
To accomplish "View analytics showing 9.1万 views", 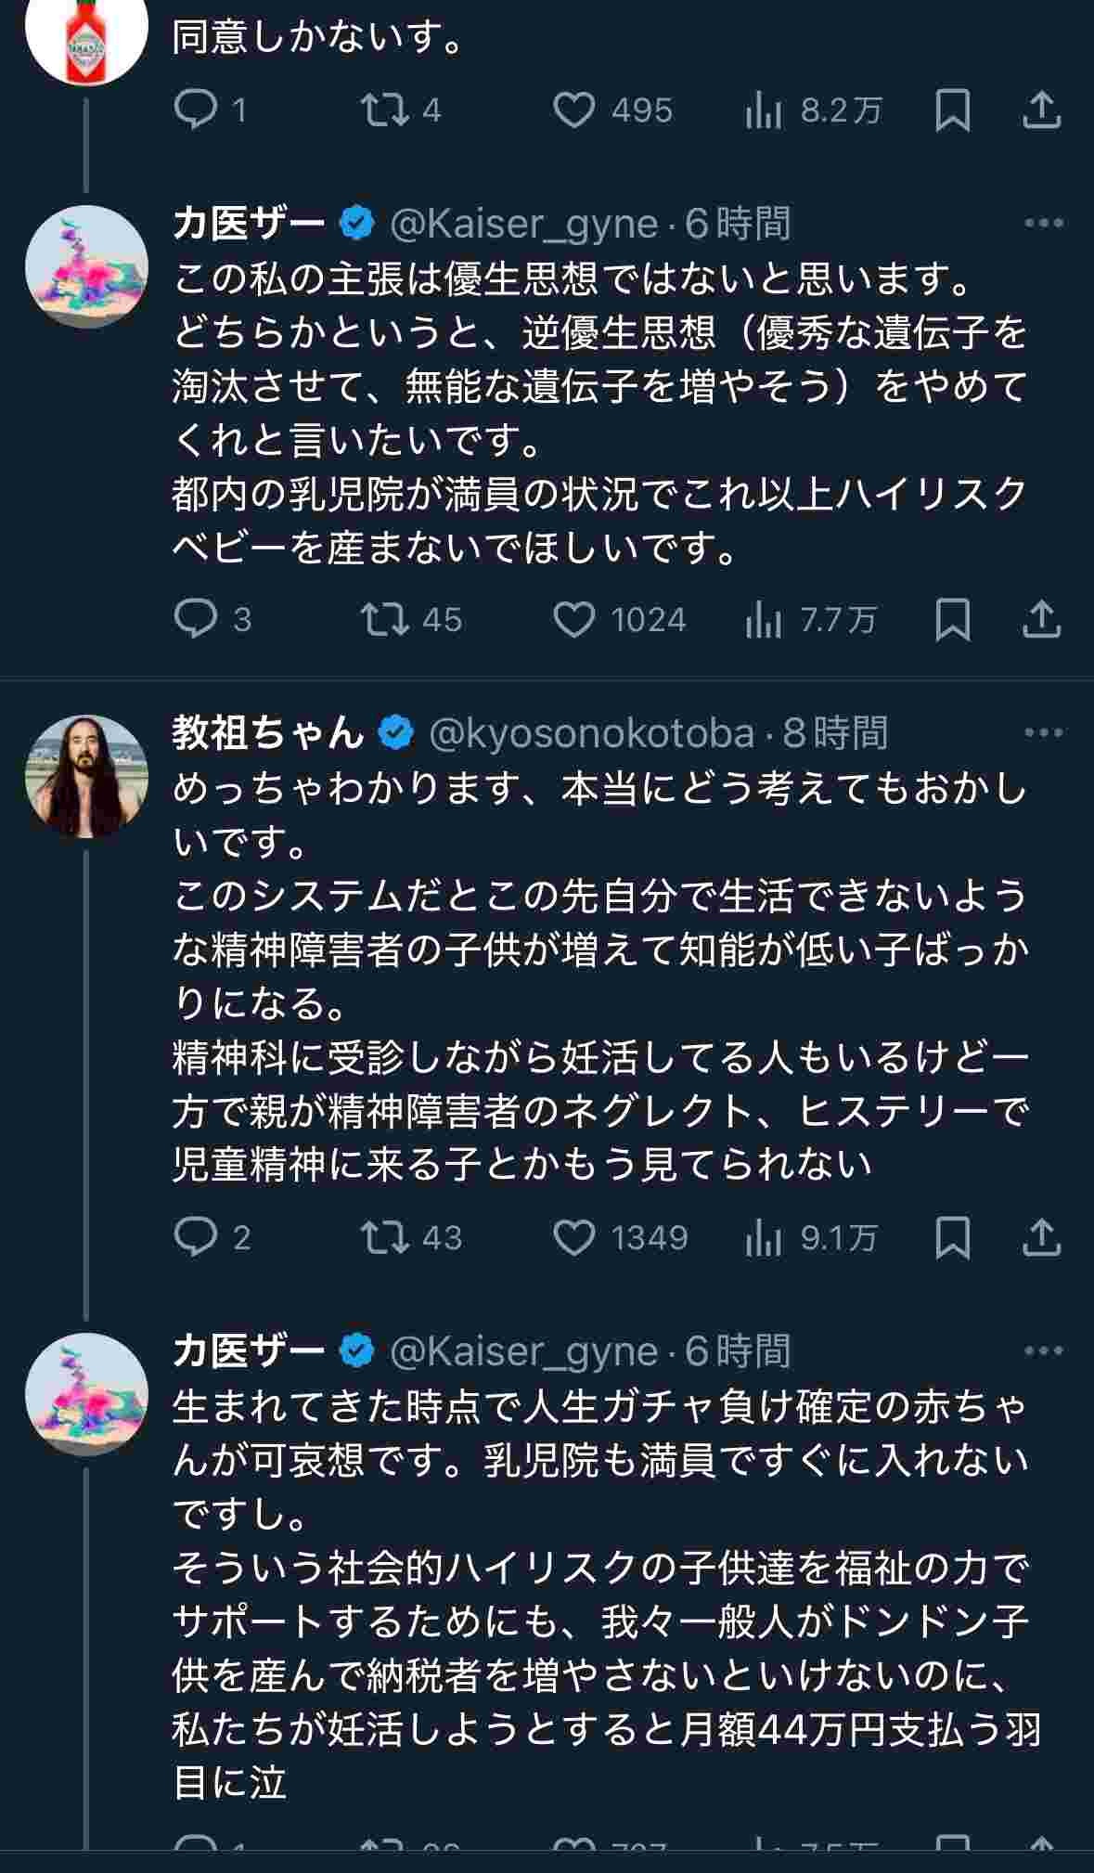I will pos(763,1237).
